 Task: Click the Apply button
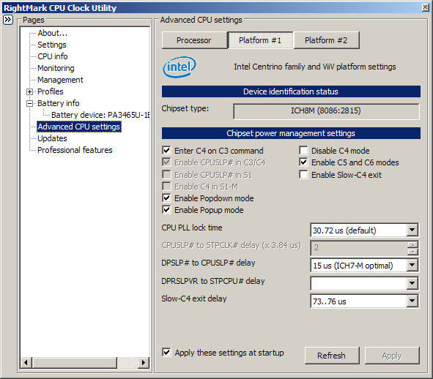coord(392,356)
